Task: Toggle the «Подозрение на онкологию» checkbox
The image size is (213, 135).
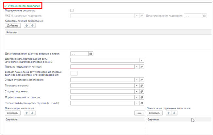Action: coord(72,11)
